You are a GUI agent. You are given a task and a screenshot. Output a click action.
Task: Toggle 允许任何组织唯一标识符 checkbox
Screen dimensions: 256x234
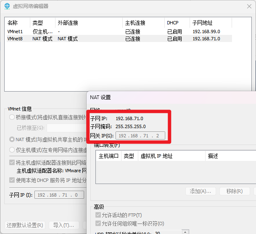98,223
